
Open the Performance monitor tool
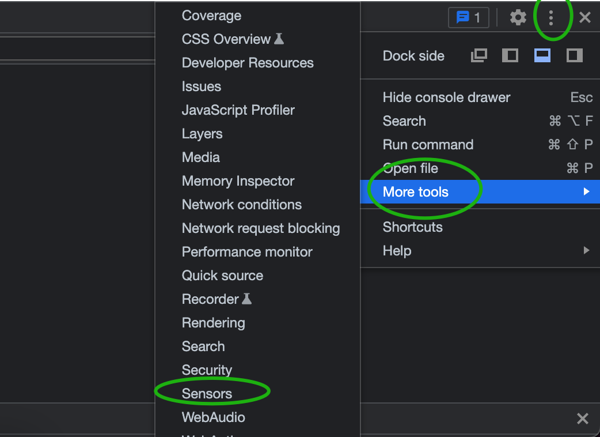pyautogui.click(x=247, y=252)
